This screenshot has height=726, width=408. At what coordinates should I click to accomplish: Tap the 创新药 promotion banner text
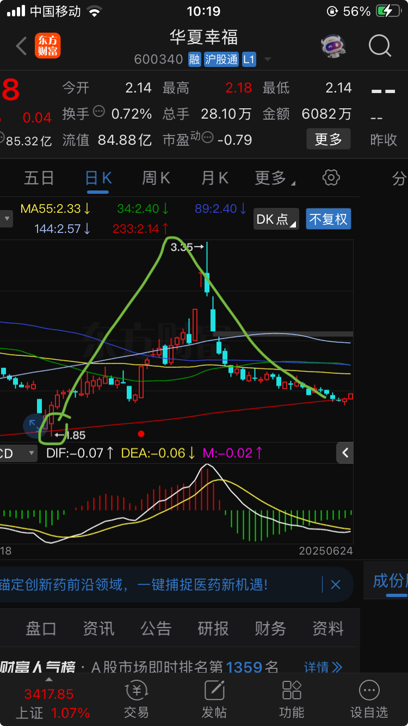[134, 585]
